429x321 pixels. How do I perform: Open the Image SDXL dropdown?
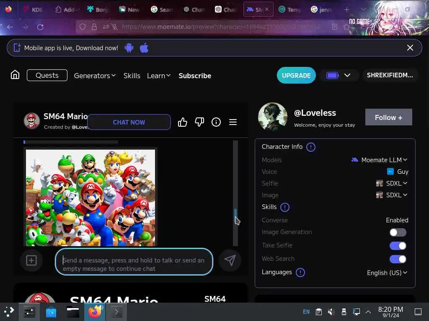[392, 195]
